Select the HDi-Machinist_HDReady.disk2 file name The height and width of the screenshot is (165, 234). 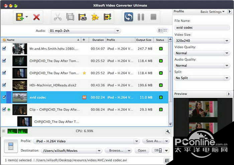pyautogui.click(x=53, y=85)
